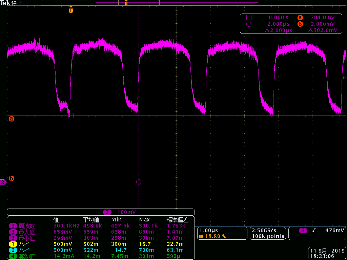Click the channel 3 badge in the trigger readout
Image resolution: width=347 pixels, height=260 pixels.
coord(303,231)
